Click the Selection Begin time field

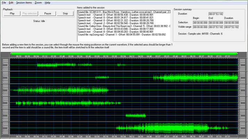tap(200, 23)
